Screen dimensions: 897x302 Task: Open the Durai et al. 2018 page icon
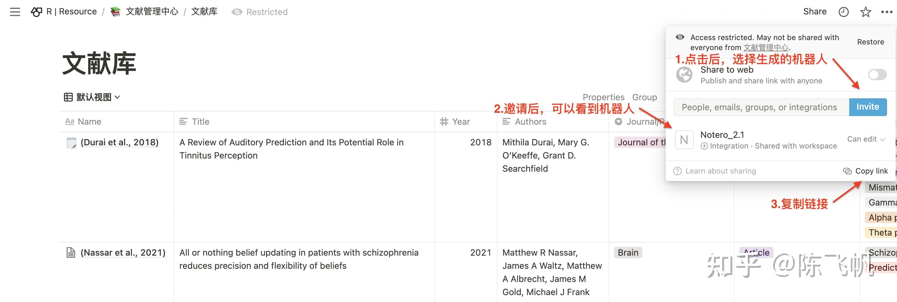pyautogui.click(x=71, y=143)
